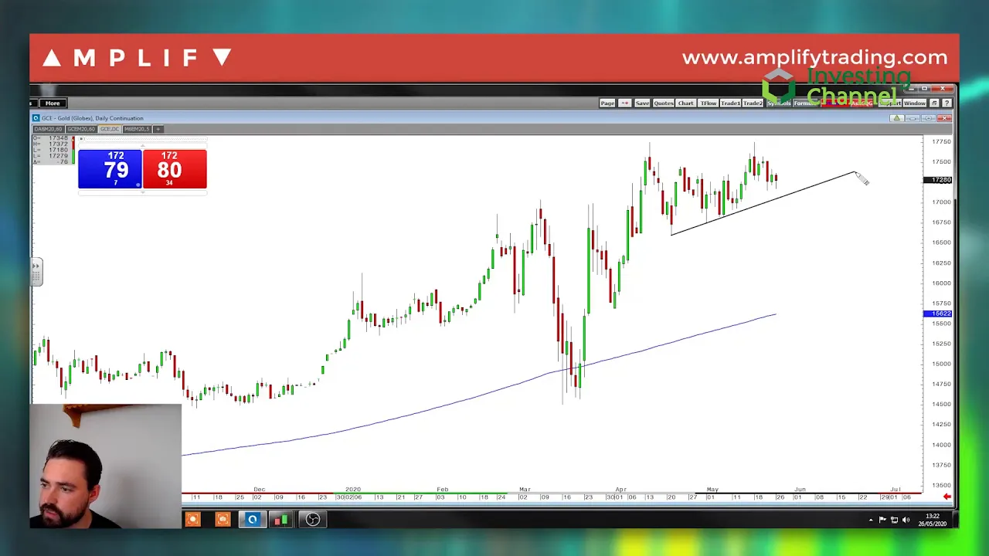Image resolution: width=989 pixels, height=556 pixels.
Task: Click the Save toolbar button
Action: [642, 103]
